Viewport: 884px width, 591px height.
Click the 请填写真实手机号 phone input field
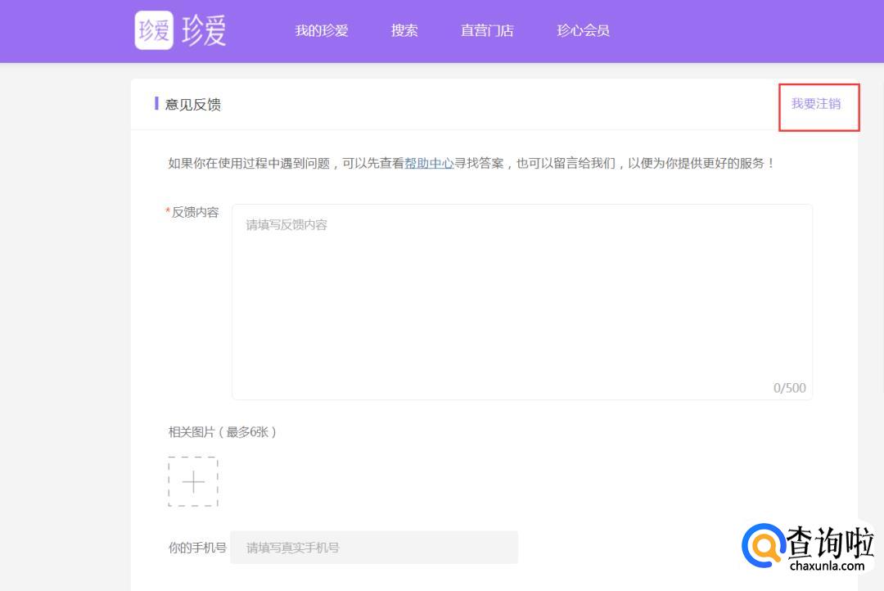[374, 548]
